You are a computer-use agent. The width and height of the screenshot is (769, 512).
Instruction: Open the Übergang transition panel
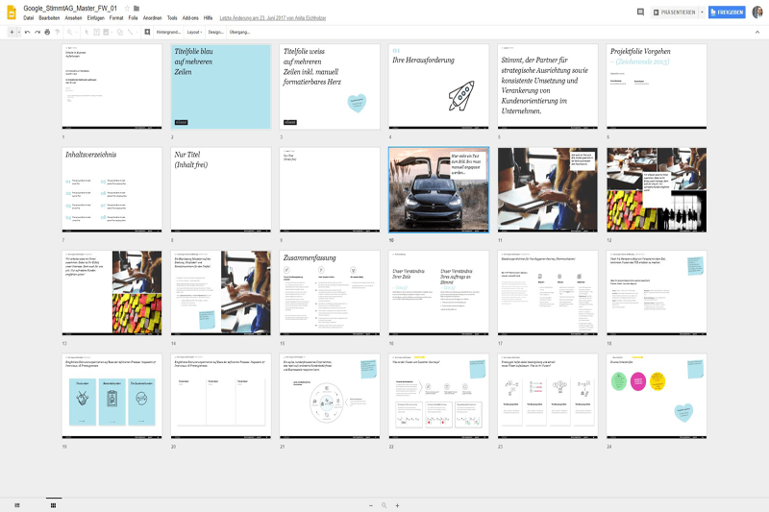pyautogui.click(x=239, y=33)
